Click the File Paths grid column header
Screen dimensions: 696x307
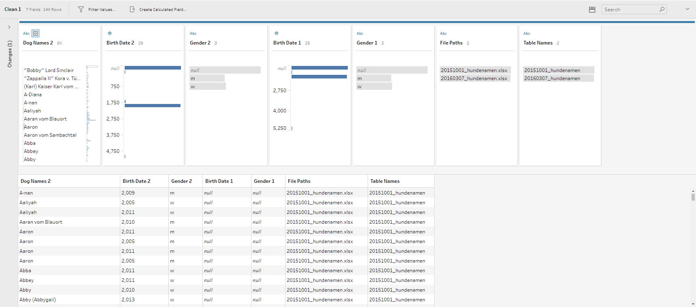tap(326, 181)
